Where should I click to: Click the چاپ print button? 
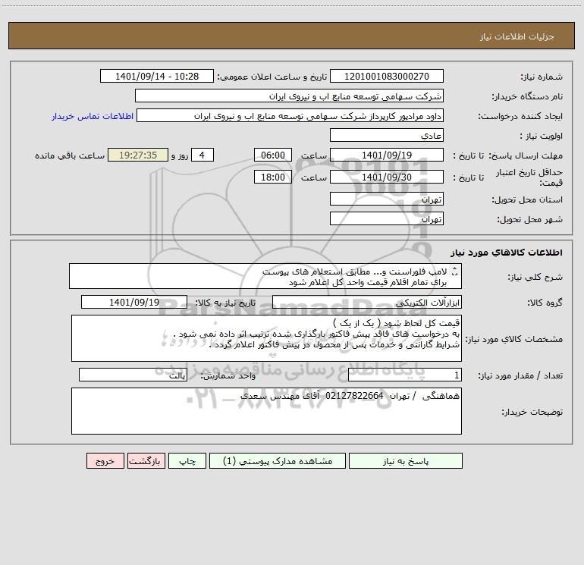187,460
